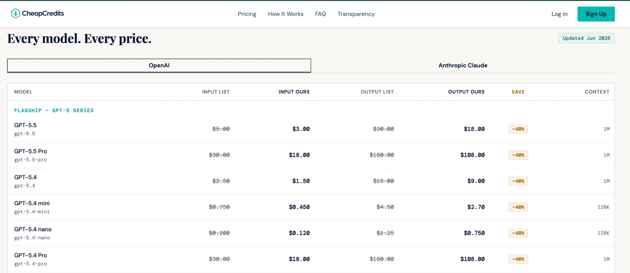The image size is (630, 273).
Task: Click the CheapCredits shield logo icon
Action: (x=15, y=14)
